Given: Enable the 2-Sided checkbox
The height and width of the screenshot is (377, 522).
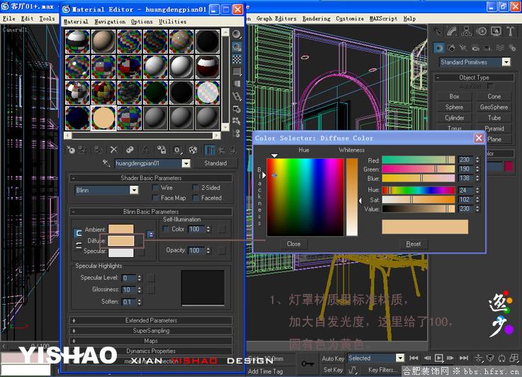Looking at the screenshot, I should tap(195, 188).
